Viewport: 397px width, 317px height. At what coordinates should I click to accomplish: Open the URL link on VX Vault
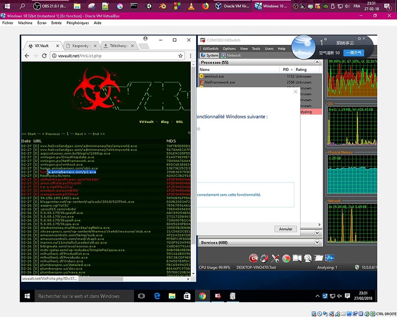pyautogui.click(x=179, y=122)
